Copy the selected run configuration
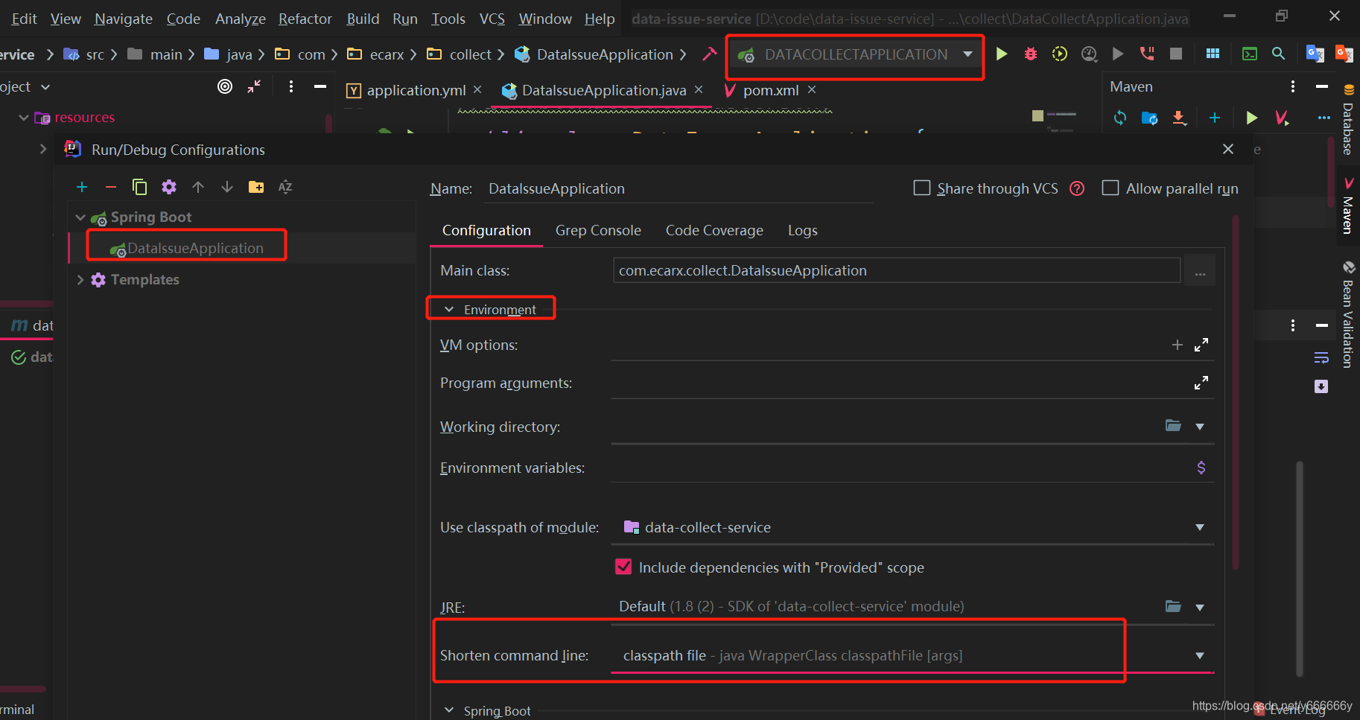Image resolution: width=1360 pixels, height=720 pixels. click(140, 187)
